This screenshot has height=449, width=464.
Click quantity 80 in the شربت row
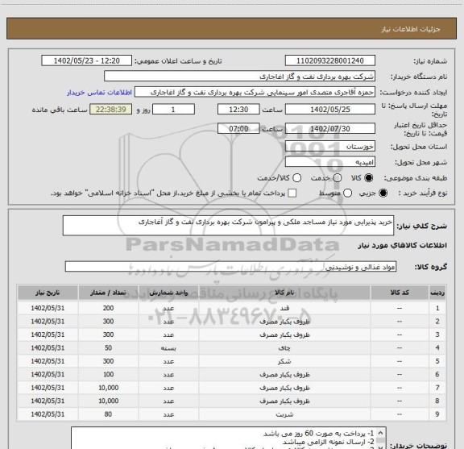tap(108, 414)
